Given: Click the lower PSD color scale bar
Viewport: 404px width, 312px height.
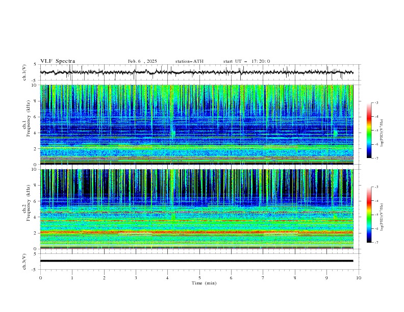Looking at the screenshot, I should [369, 215].
